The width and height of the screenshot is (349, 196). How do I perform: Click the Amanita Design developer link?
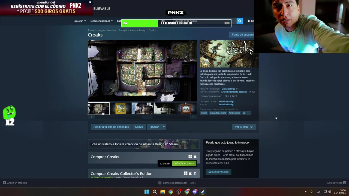tap(226, 102)
